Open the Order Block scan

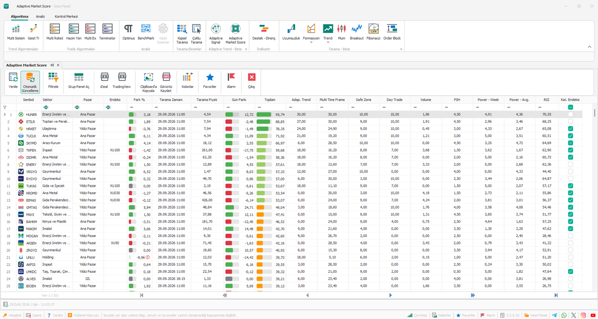click(x=392, y=32)
